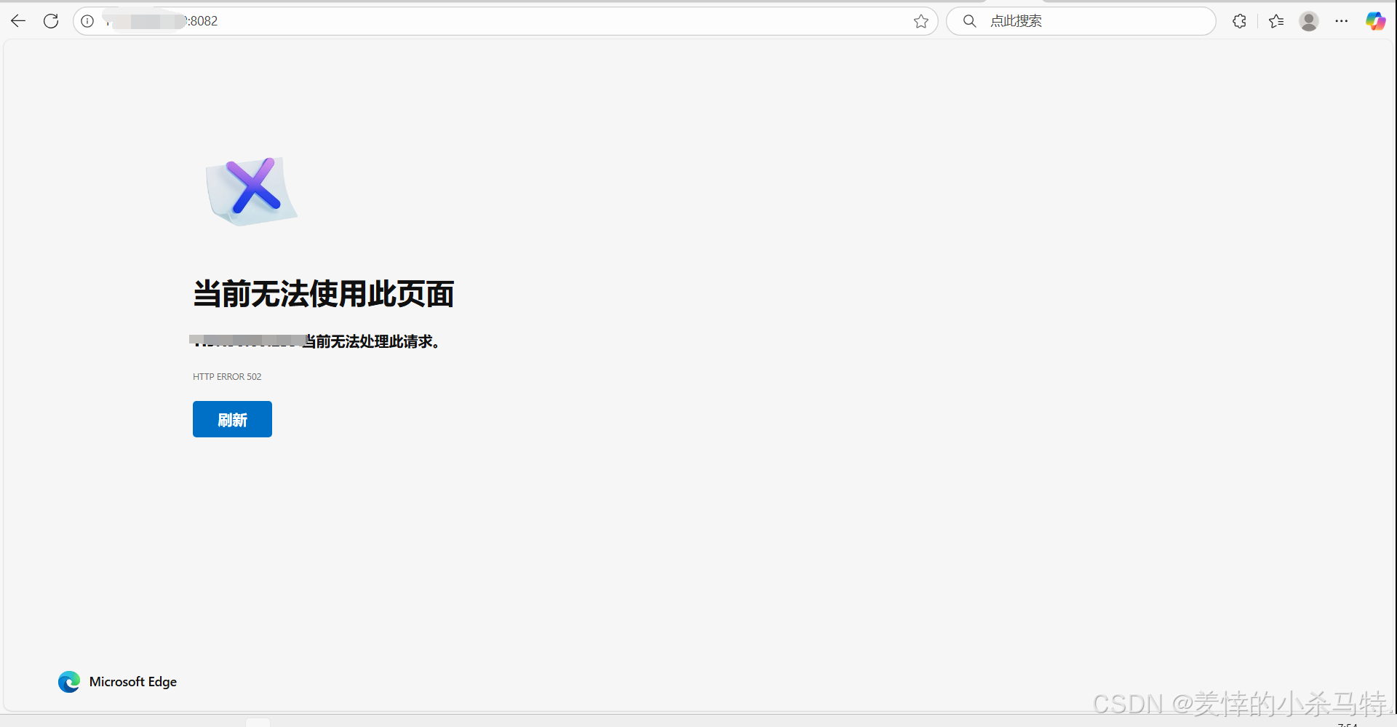Click the Microsoft Edge logo

click(69, 682)
